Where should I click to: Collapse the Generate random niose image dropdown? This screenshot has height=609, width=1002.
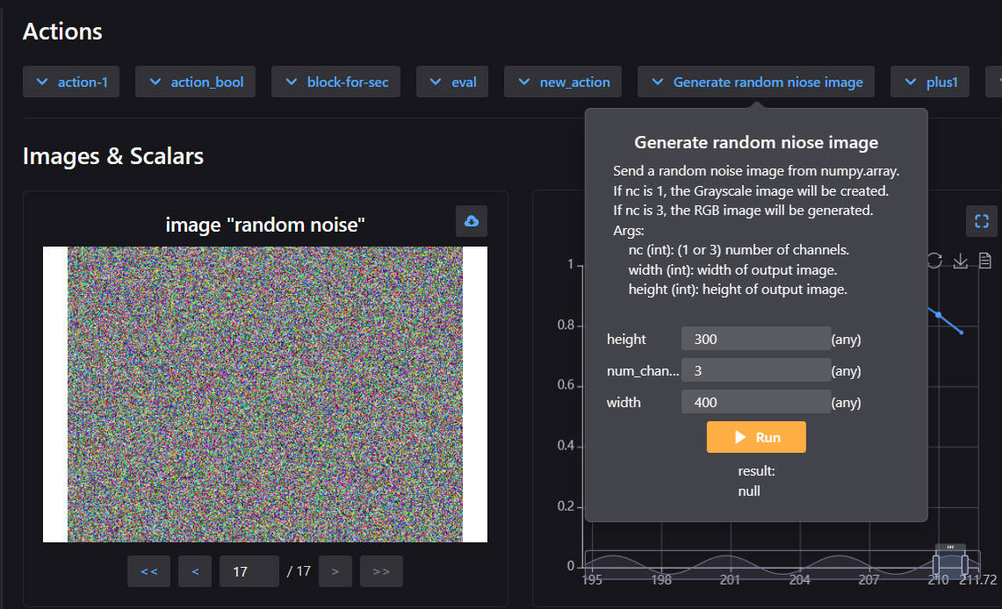click(756, 82)
